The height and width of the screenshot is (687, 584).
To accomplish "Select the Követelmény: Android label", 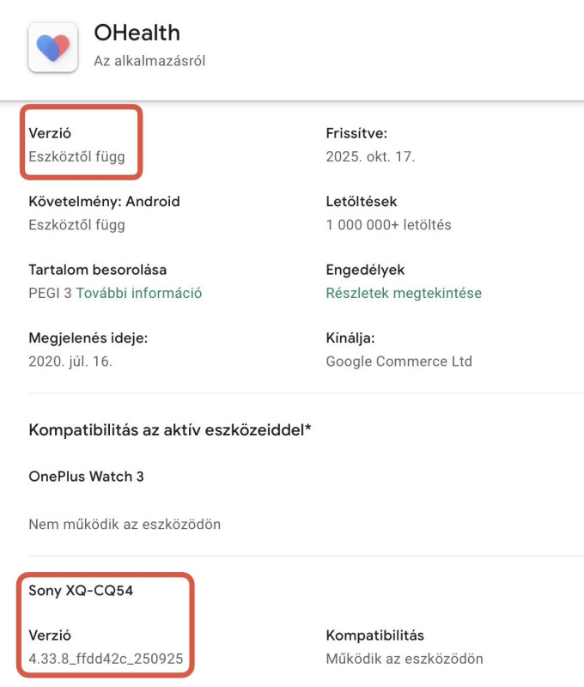I will point(104,202).
